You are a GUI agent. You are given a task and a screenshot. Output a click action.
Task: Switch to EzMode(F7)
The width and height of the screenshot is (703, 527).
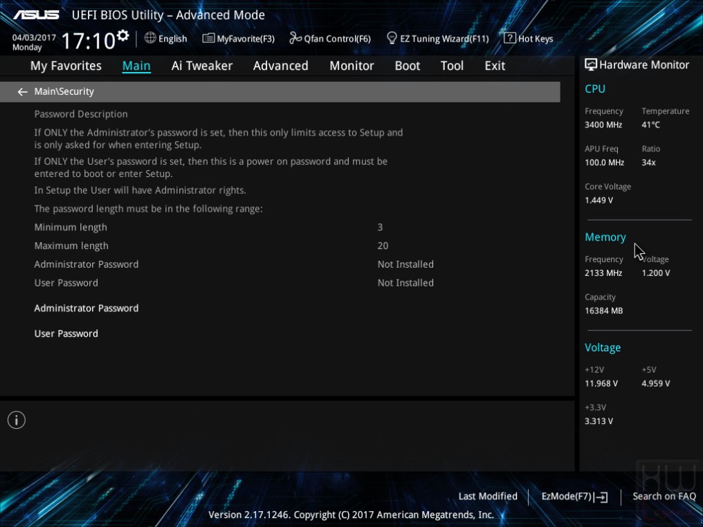click(x=567, y=497)
